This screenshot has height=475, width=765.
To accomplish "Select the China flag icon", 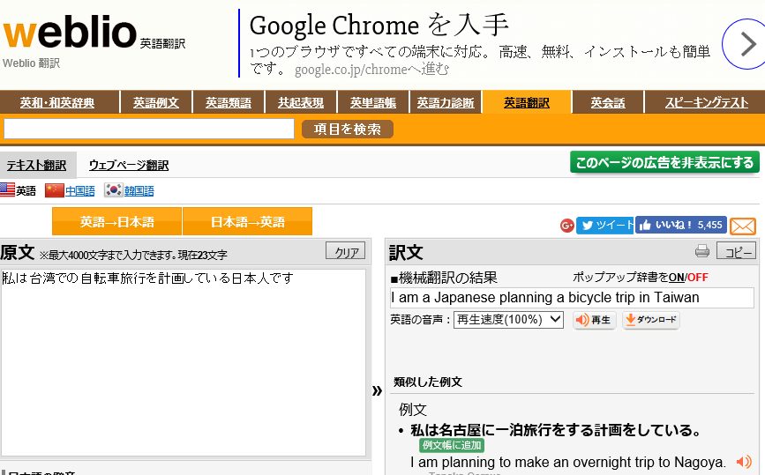I will click(54, 190).
